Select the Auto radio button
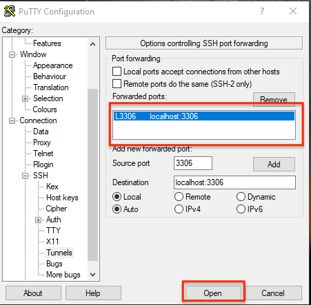 tap(117, 209)
